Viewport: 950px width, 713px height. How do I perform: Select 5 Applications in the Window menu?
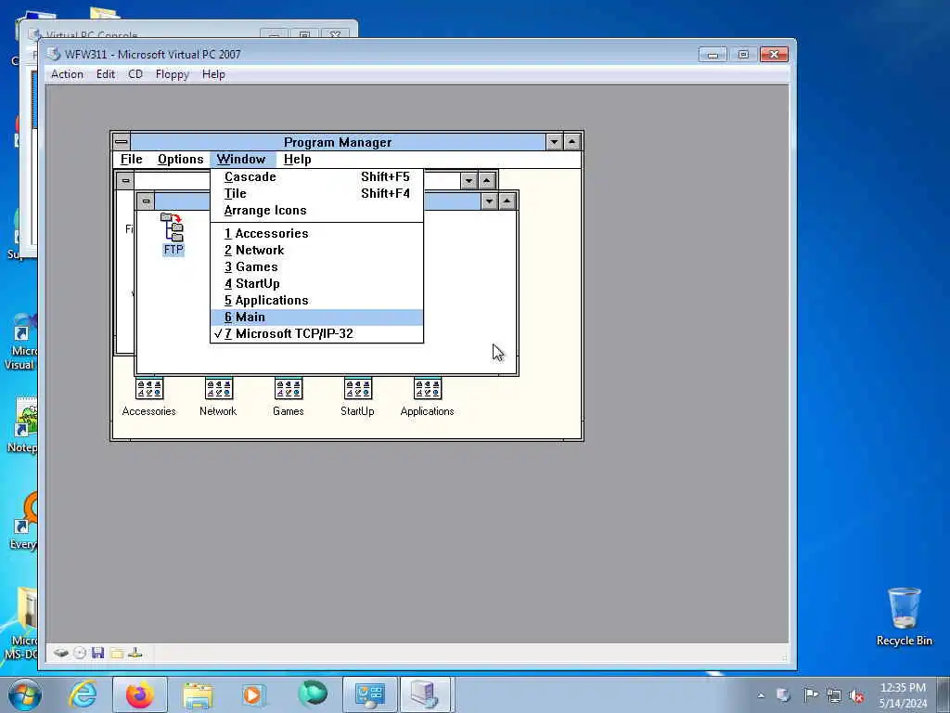[317, 300]
